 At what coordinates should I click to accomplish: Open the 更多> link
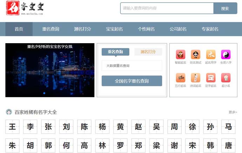[x=233, y=112]
